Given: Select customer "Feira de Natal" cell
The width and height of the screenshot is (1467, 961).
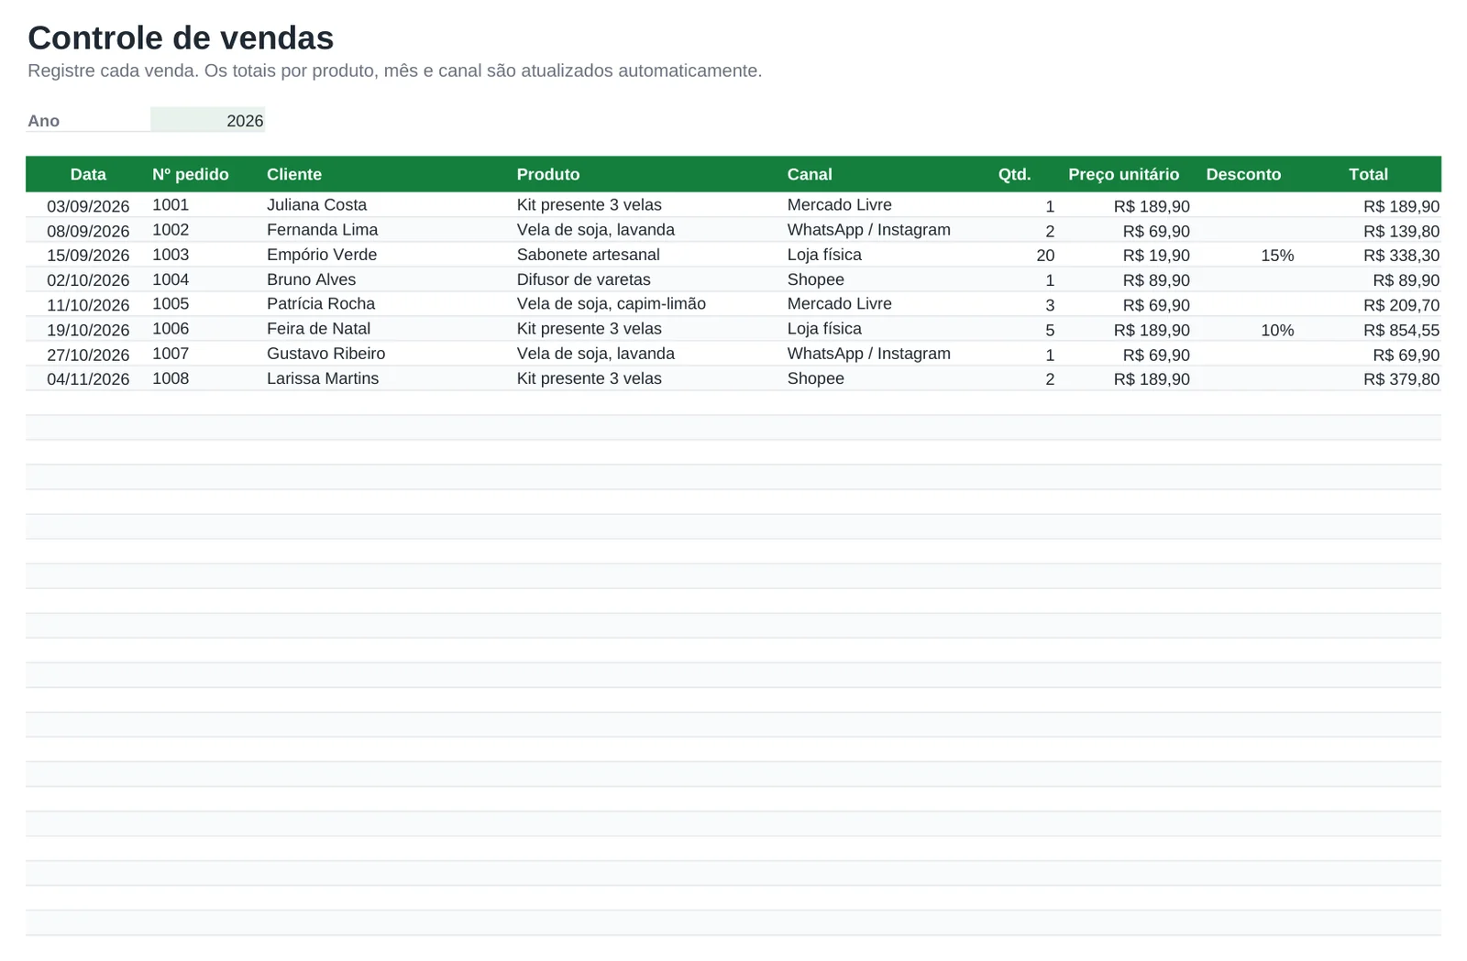Looking at the screenshot, I should 390,329.
